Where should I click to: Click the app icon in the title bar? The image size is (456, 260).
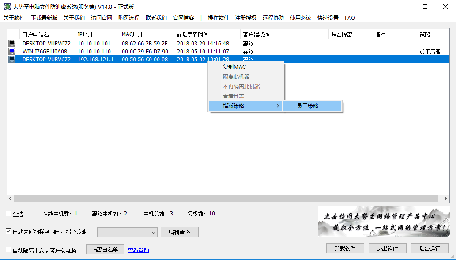tap(7, 7)
